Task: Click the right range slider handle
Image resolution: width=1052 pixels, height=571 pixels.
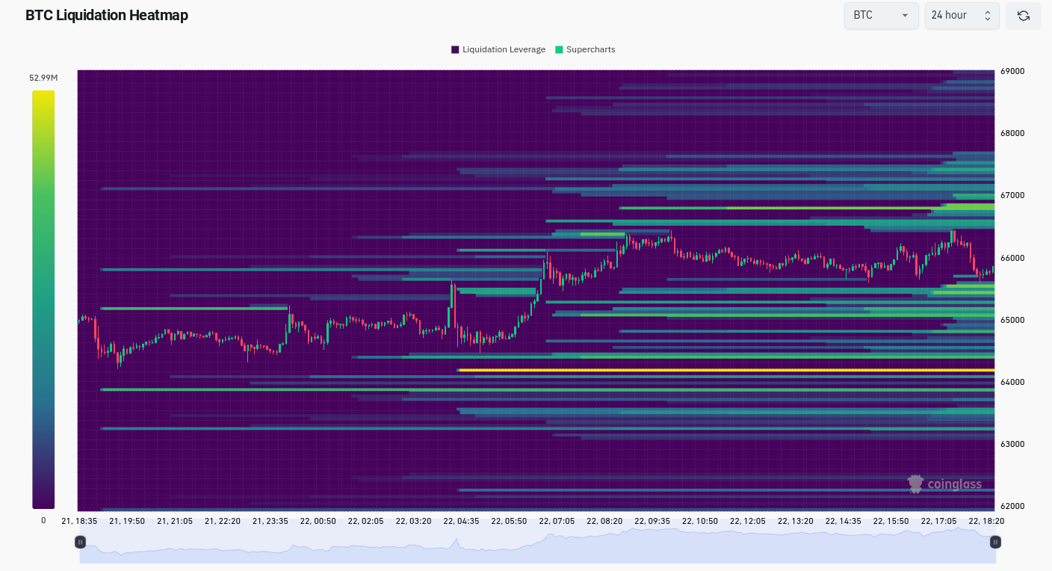Action: pyautogui.click(x=995, y=542)
